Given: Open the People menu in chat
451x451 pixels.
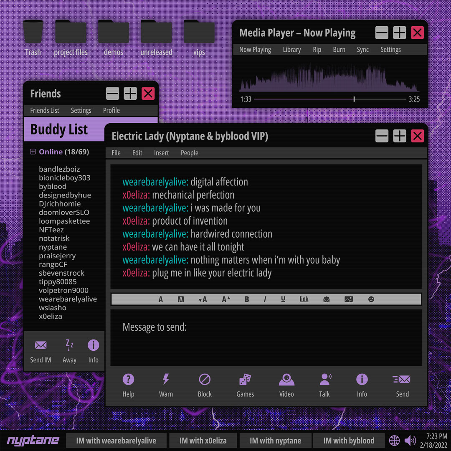Looking at the screenshot, I should 189,153.
